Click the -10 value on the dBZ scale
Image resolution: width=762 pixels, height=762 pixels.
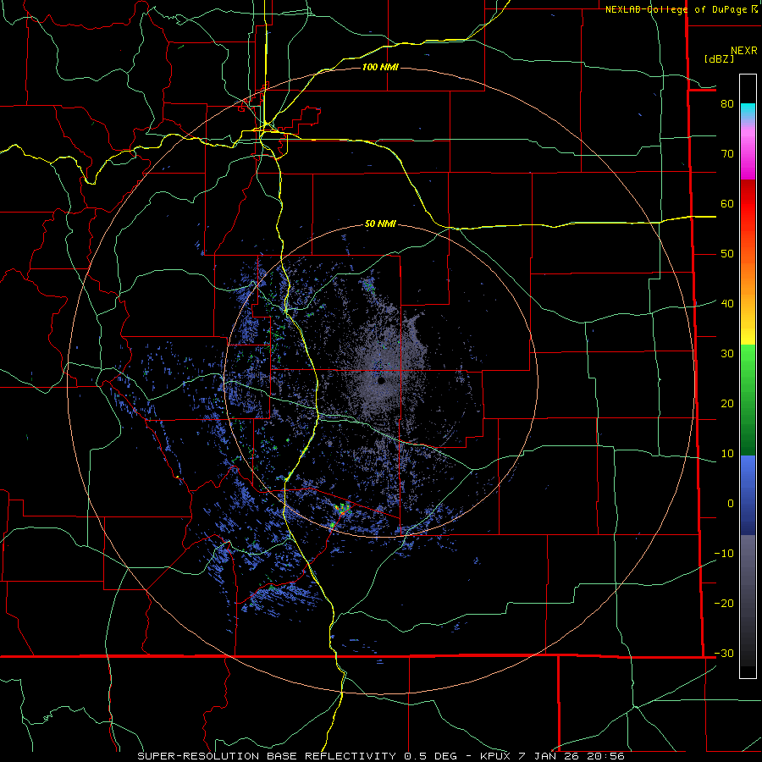click(724, 553)
